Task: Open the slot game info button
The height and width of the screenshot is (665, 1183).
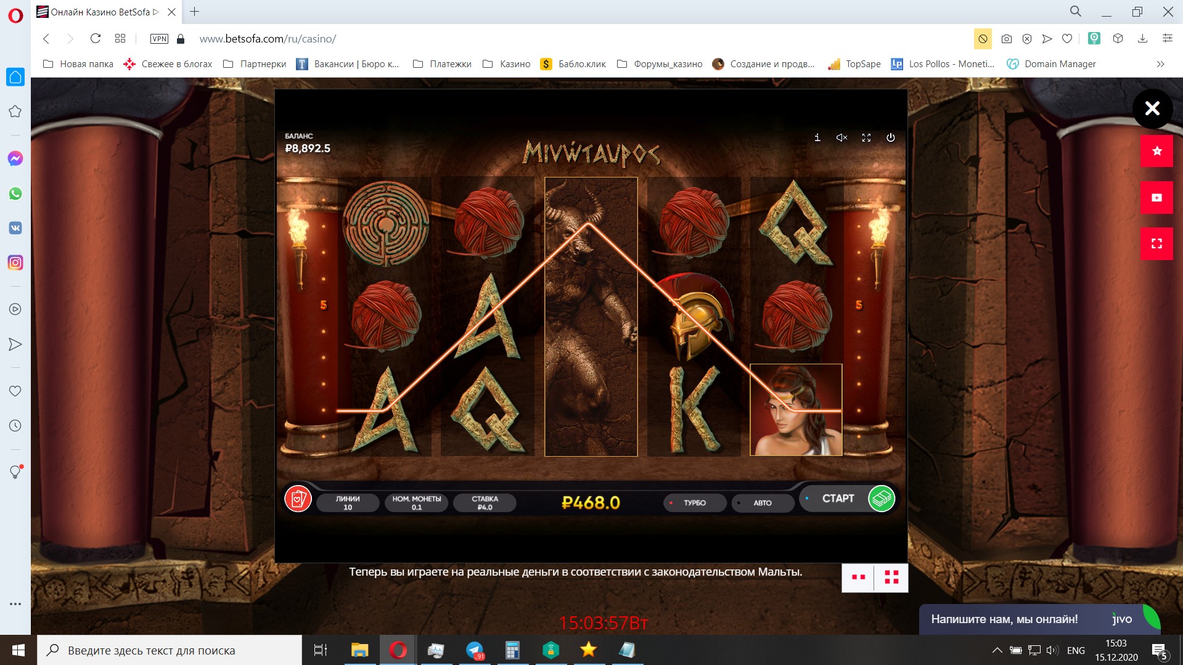Action: click(817, 137)
